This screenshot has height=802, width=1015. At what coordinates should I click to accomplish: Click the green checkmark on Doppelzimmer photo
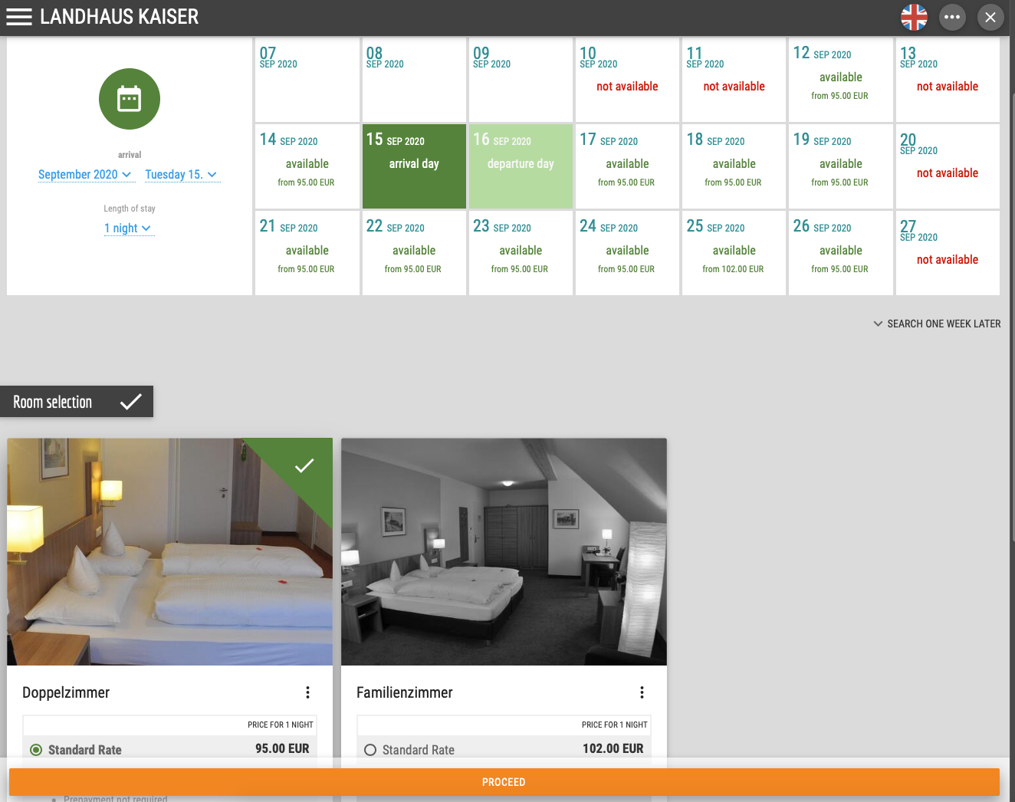pos(304,465)
